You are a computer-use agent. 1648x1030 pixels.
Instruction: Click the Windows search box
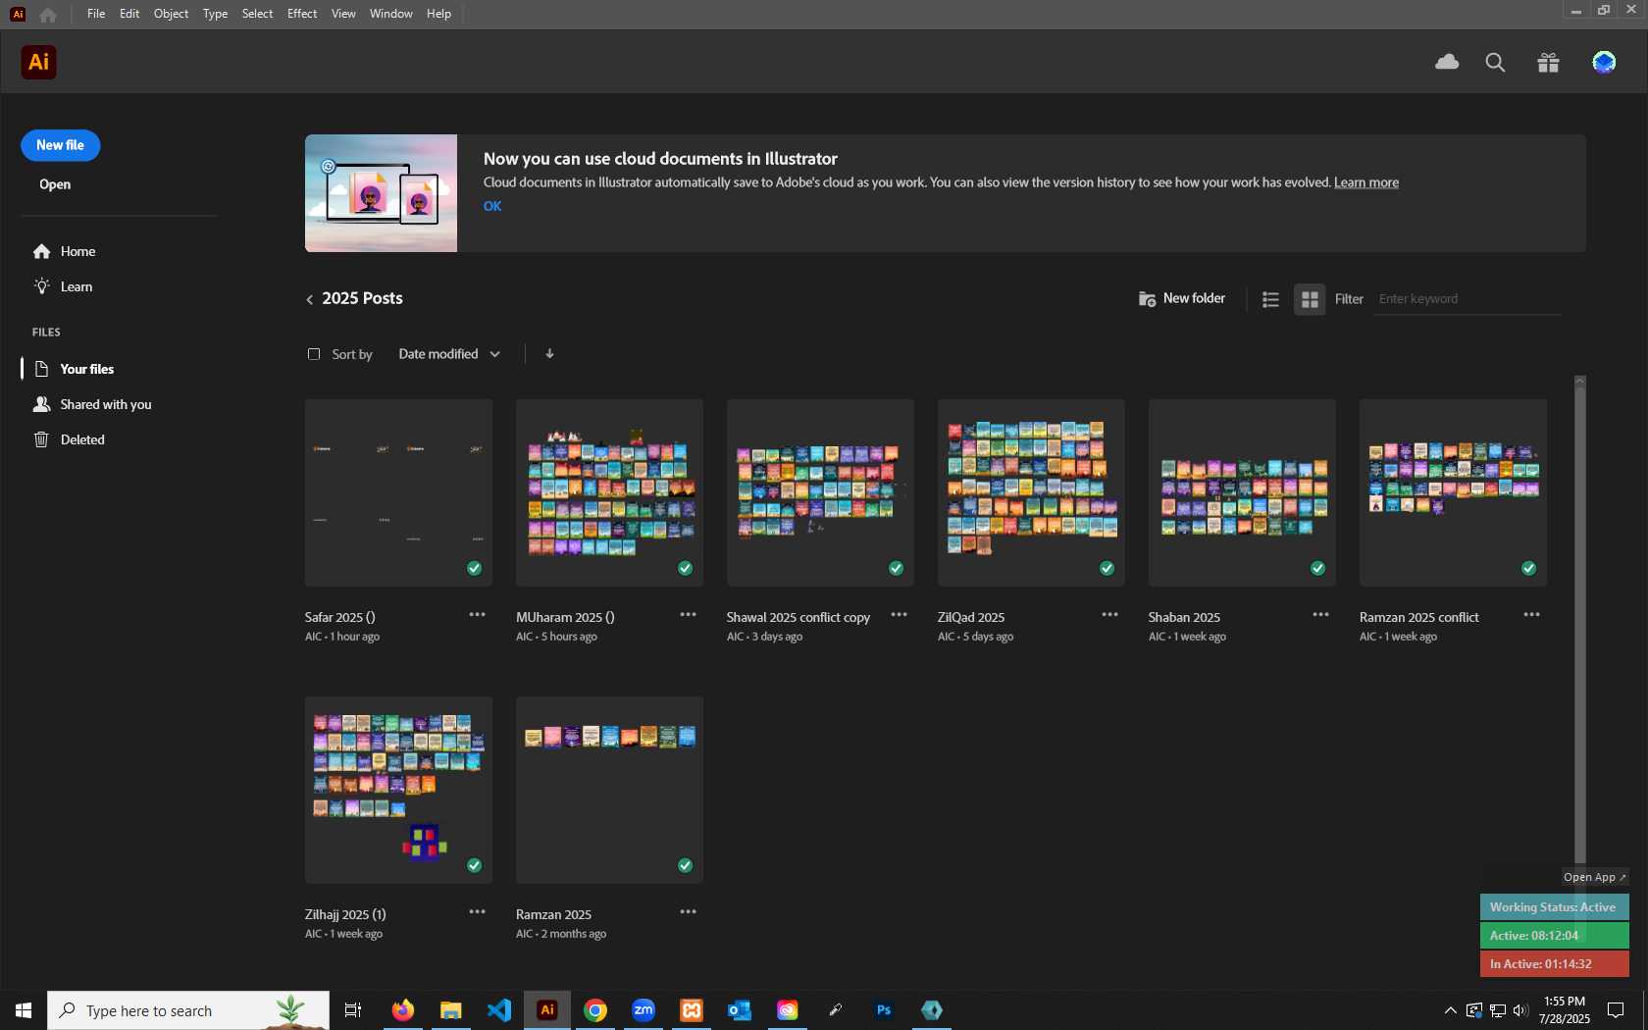point(188,1010)
